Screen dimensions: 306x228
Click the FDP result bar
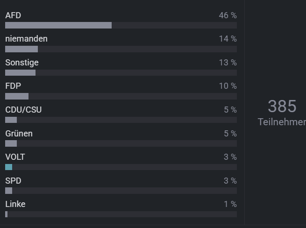[17, 96]
